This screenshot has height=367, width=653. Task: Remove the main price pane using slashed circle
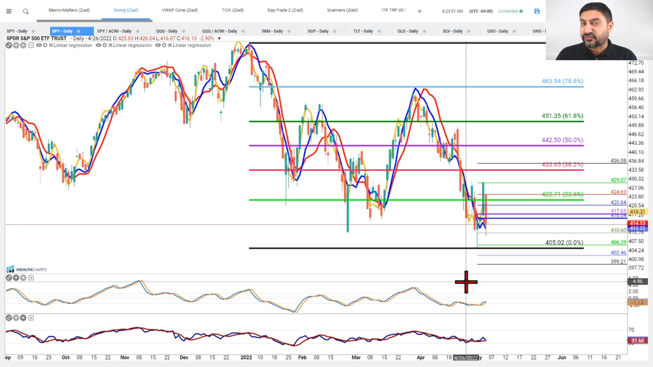pos(9,45)
